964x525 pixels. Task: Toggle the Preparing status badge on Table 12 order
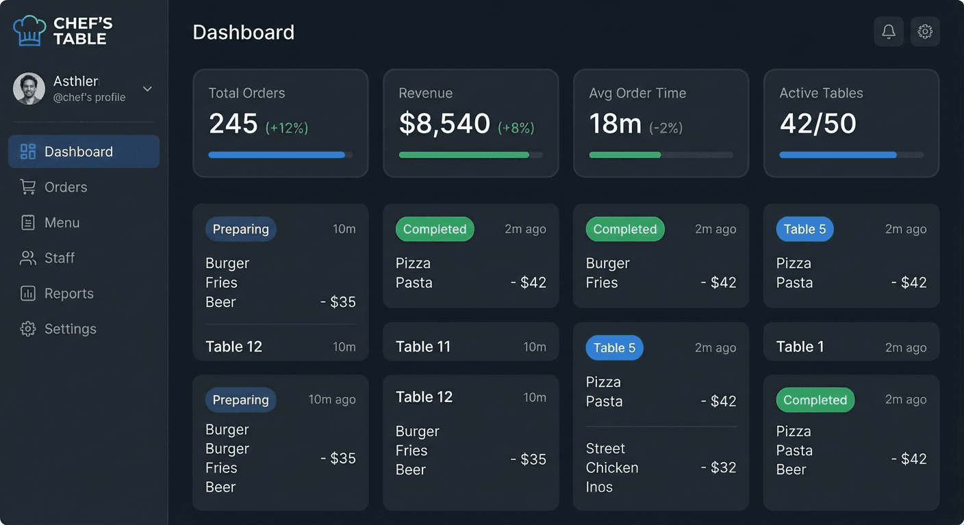point(240,229)
